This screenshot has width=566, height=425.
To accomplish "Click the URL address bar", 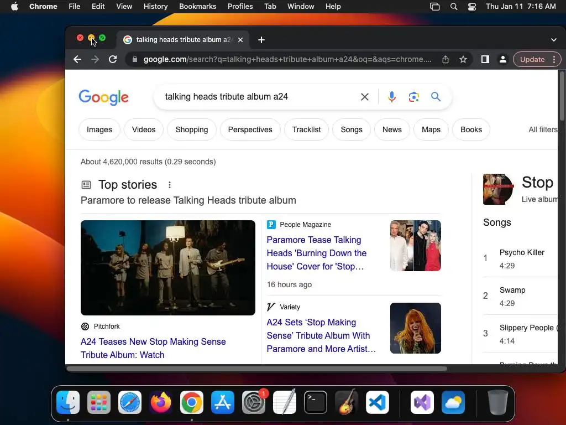I will [287, 59].
